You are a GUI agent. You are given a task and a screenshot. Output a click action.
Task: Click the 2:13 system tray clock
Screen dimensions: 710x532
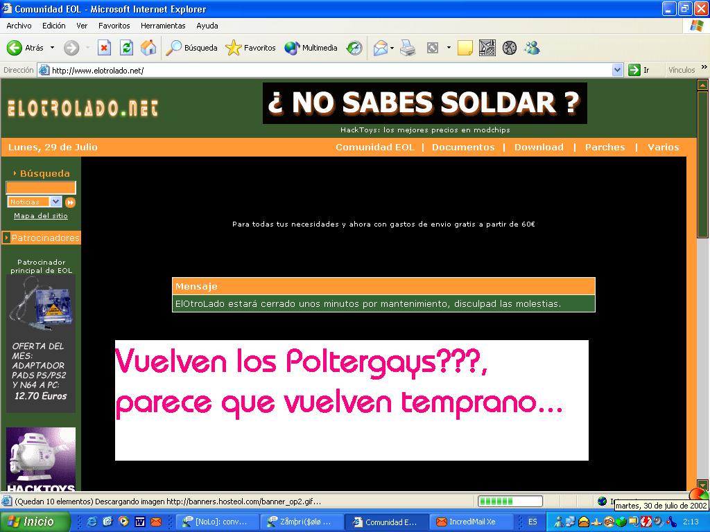tap(691, 522)
